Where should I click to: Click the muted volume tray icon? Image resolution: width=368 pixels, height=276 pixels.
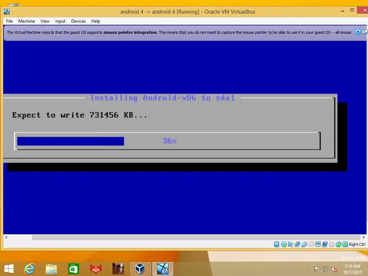(334, 269)
